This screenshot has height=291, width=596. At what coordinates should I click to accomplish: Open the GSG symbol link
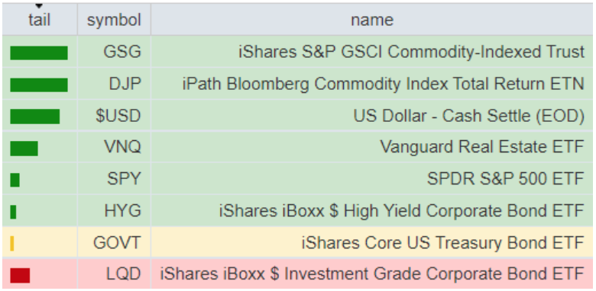[122, 52]
